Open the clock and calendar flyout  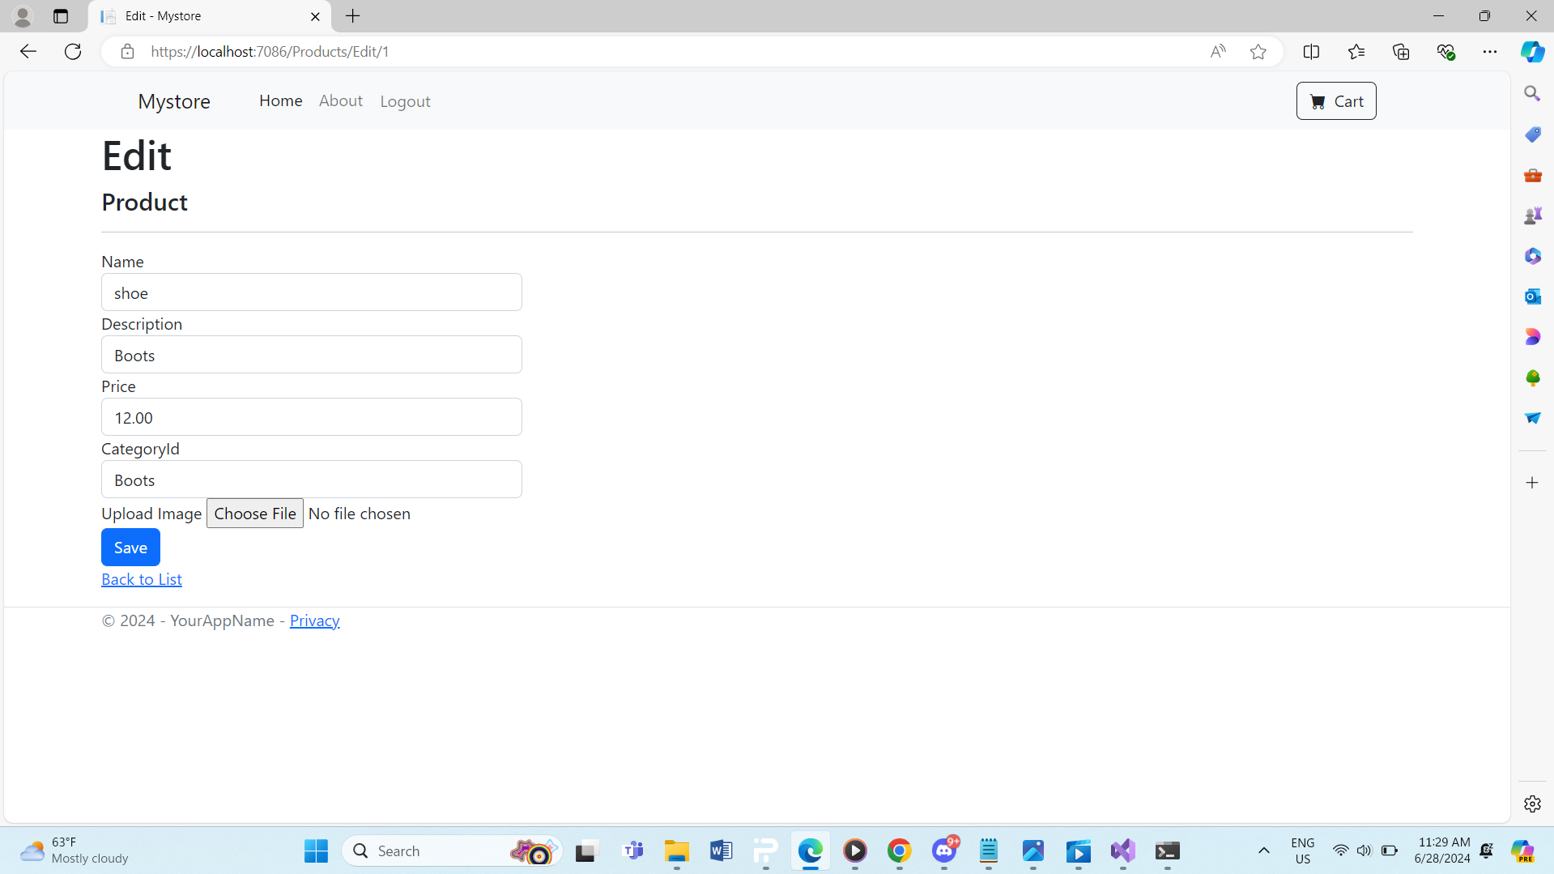pos(1442,851)
